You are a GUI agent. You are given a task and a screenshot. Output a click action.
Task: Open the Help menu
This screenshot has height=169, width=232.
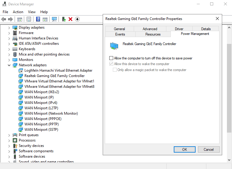pos(44,12)
